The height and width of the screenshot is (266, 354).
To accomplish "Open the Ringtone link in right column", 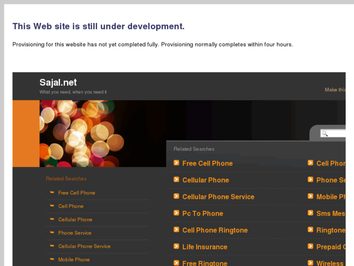I will point(331,230).
